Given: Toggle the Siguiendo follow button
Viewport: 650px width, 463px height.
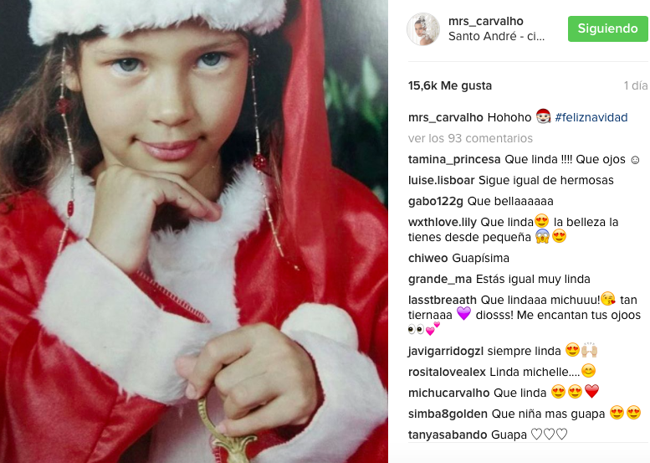Looking at the screenshot, I should click(607, 28).
